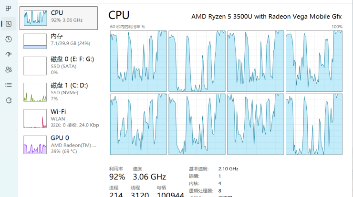Open the App history icon
Image resolution: width=353 pixels, height=197 pixels.
coord(8,39)
